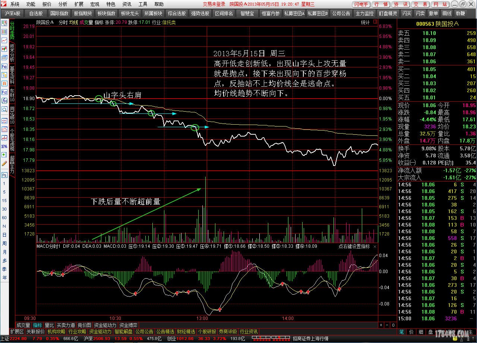The image size is (477, 343).
Task: Open the 个股研报 bottom tab
Action: pos(207,331)
